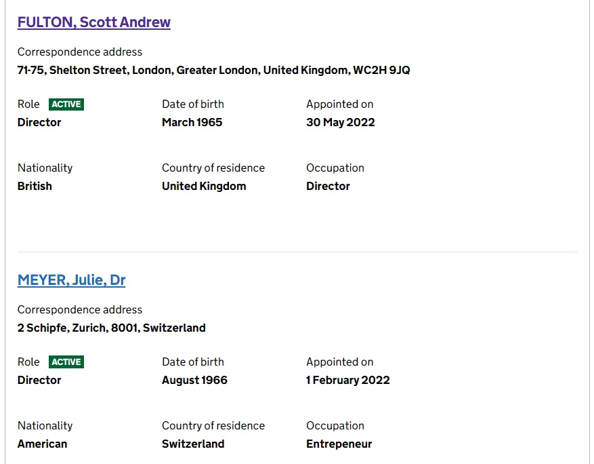Click the 30 May 2022 appointment date
594x464 pixels.
340,123
